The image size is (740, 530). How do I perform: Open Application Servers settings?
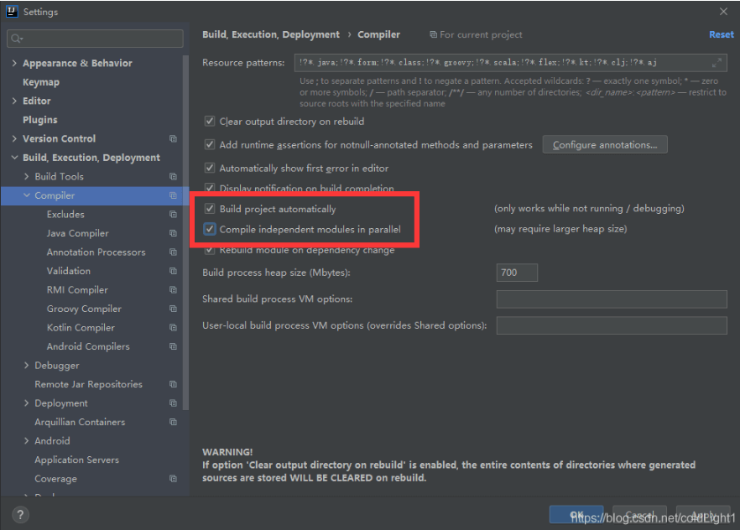pyautogui.click(x=76, y=460)
